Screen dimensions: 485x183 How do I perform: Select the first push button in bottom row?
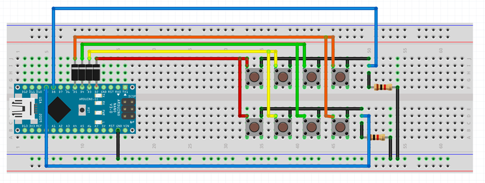click(254, 127)
